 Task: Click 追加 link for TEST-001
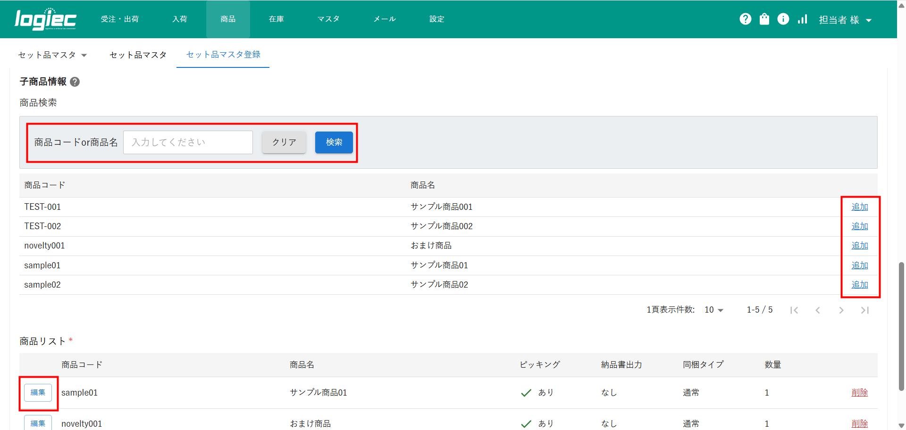[859, 207]
